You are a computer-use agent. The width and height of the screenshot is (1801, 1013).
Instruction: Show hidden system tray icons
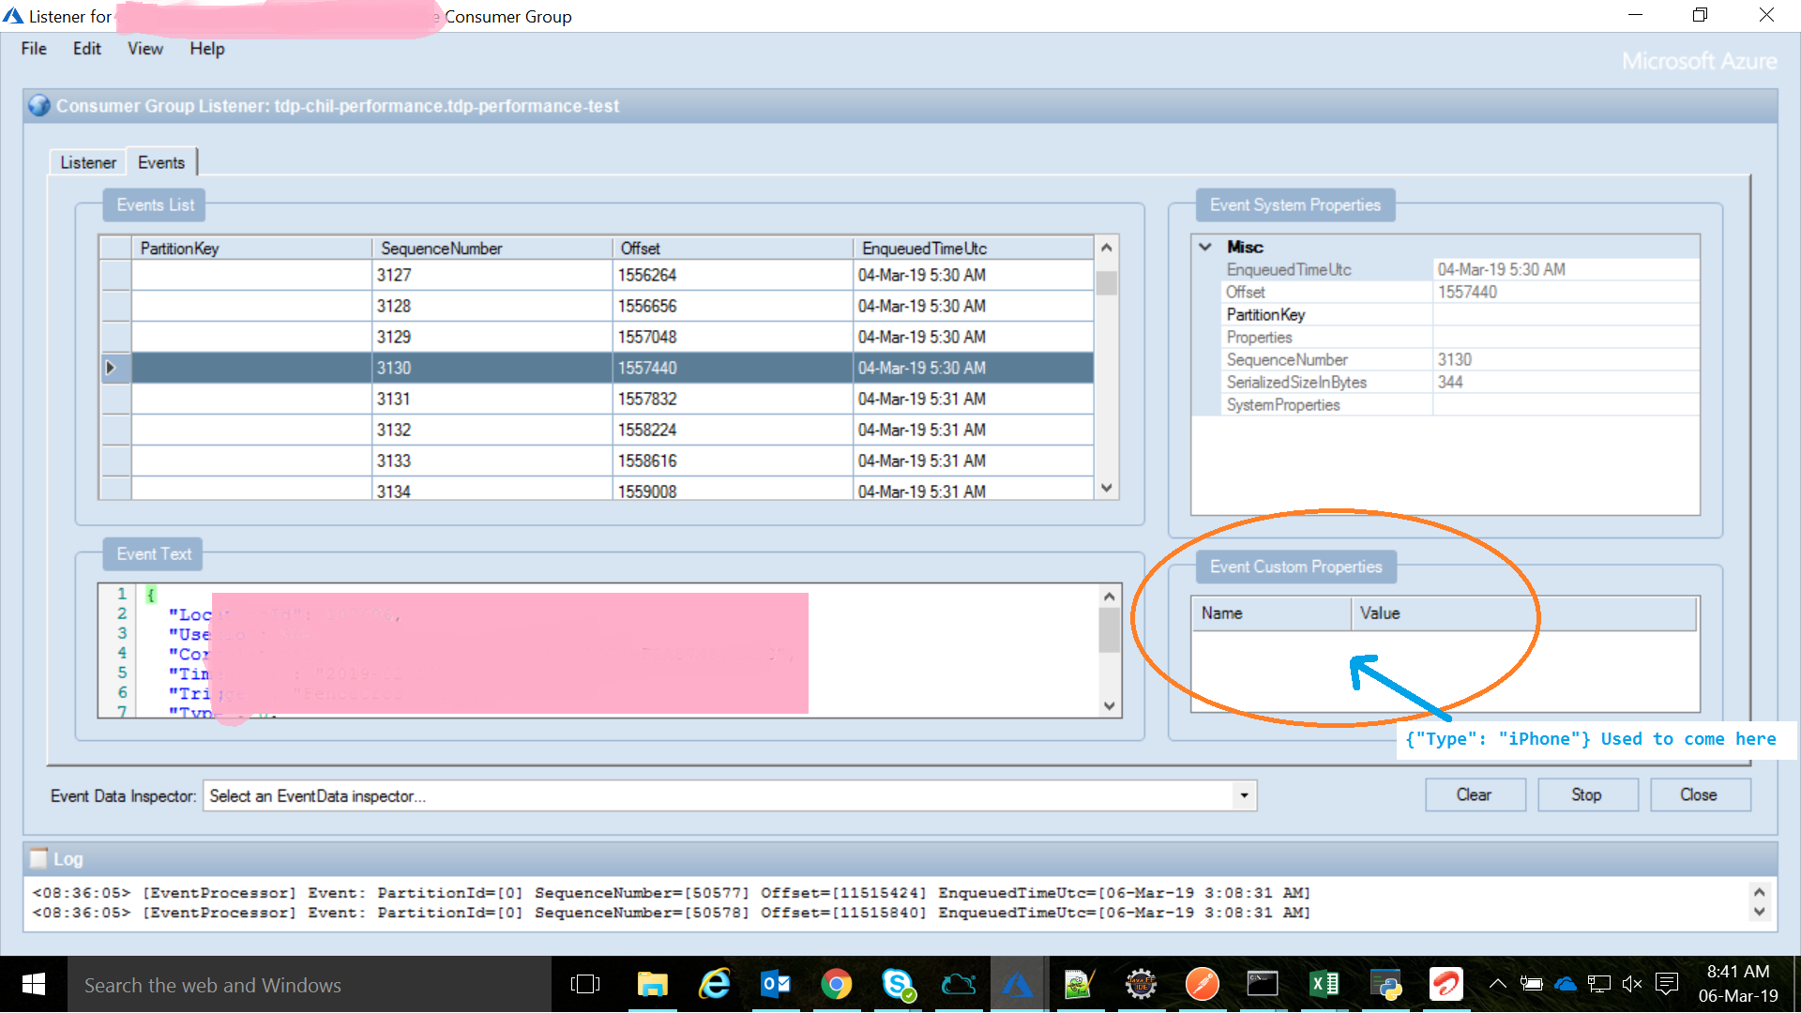1498,984
